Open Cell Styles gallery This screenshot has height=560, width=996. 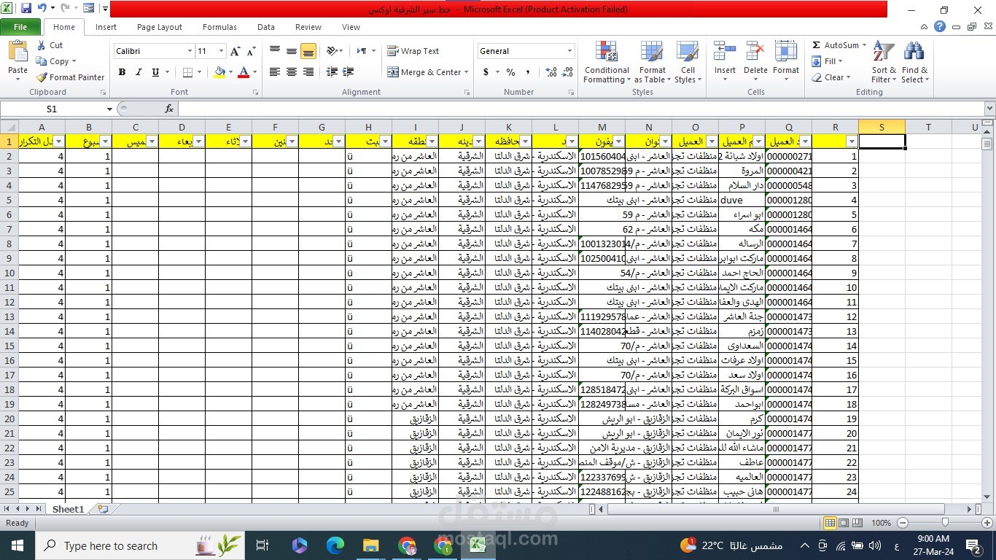click(x=688, y=63)
